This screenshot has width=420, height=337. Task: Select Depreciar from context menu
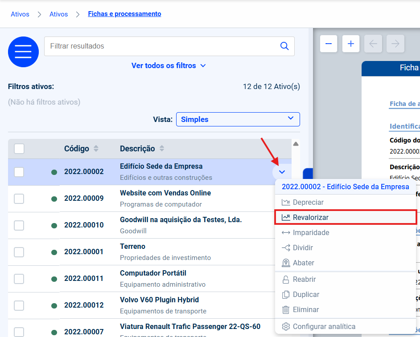[346, 202]
